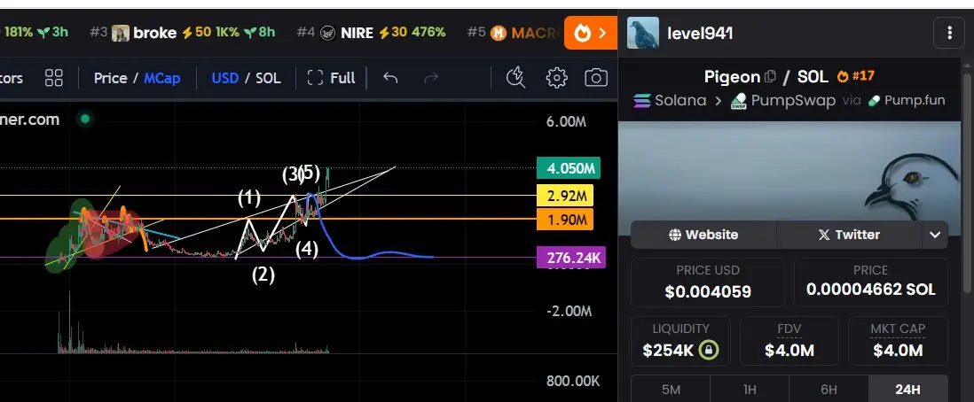Click the PRICE USD $0.004059 box
Screen dimensions: 974x402
point(708,282)
